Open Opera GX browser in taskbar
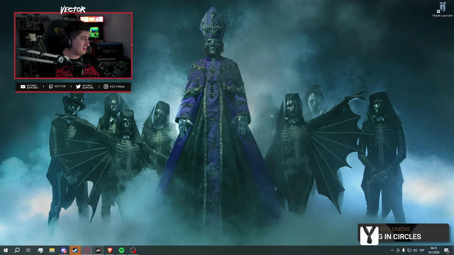Image resolution: width=454 pixels, height=255 pixels. [87, 250]
